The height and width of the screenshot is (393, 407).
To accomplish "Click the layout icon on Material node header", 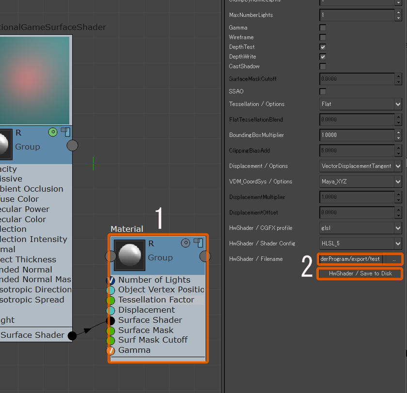I will coord(198,243).
